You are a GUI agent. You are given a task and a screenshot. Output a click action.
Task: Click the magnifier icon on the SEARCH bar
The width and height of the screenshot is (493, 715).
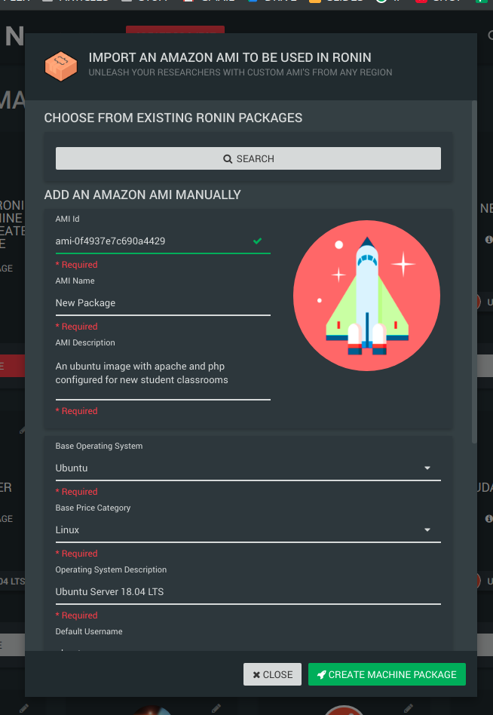click(227, 158)
